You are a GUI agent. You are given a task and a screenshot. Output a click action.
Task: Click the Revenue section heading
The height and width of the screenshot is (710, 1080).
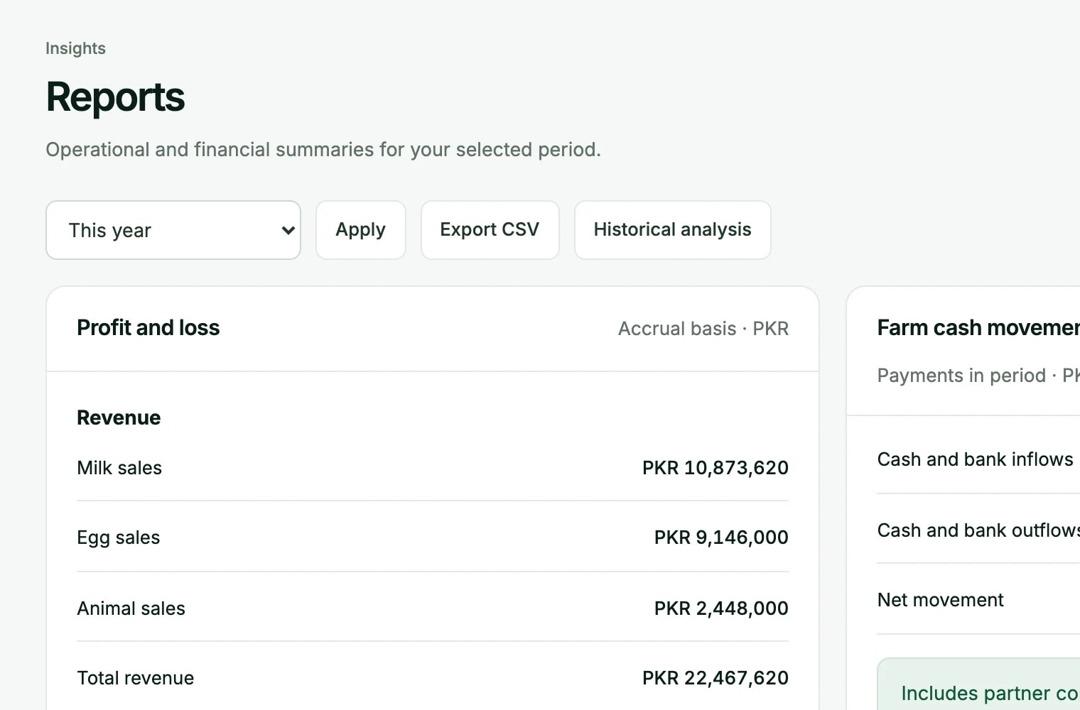point(119,417)
